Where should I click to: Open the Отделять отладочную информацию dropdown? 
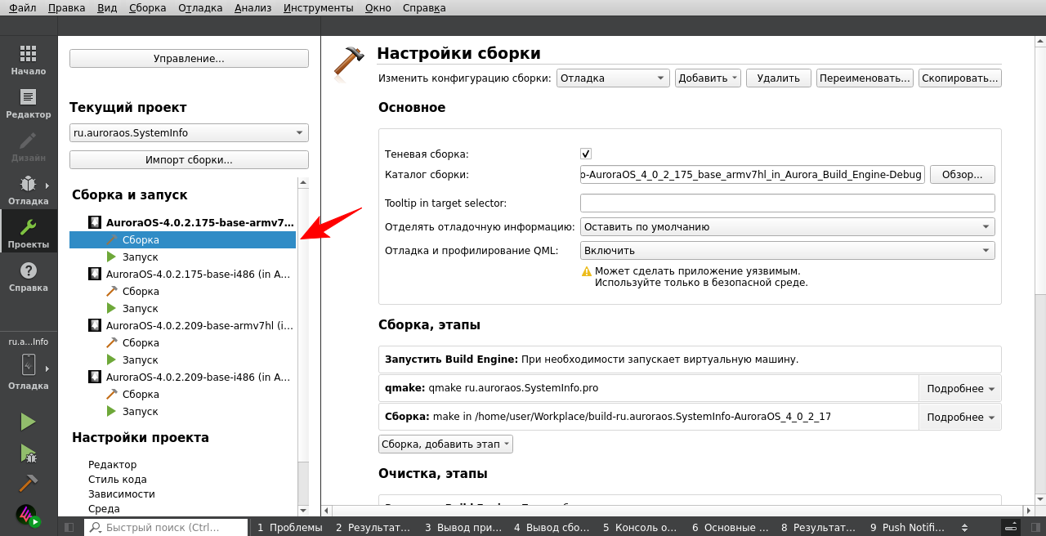787,226
